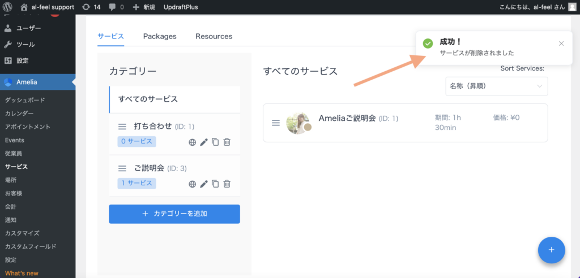Duplicate the 打ち合わせ category
580x278 pixels.
tap(215, 142)
